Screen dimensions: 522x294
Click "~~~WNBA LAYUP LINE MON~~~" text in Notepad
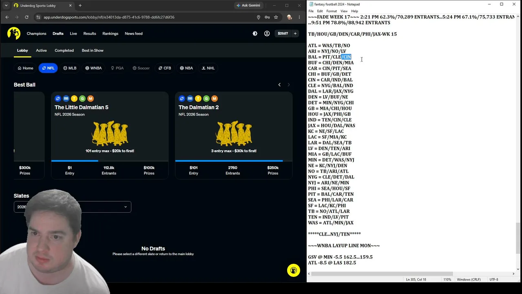point(344,245)
